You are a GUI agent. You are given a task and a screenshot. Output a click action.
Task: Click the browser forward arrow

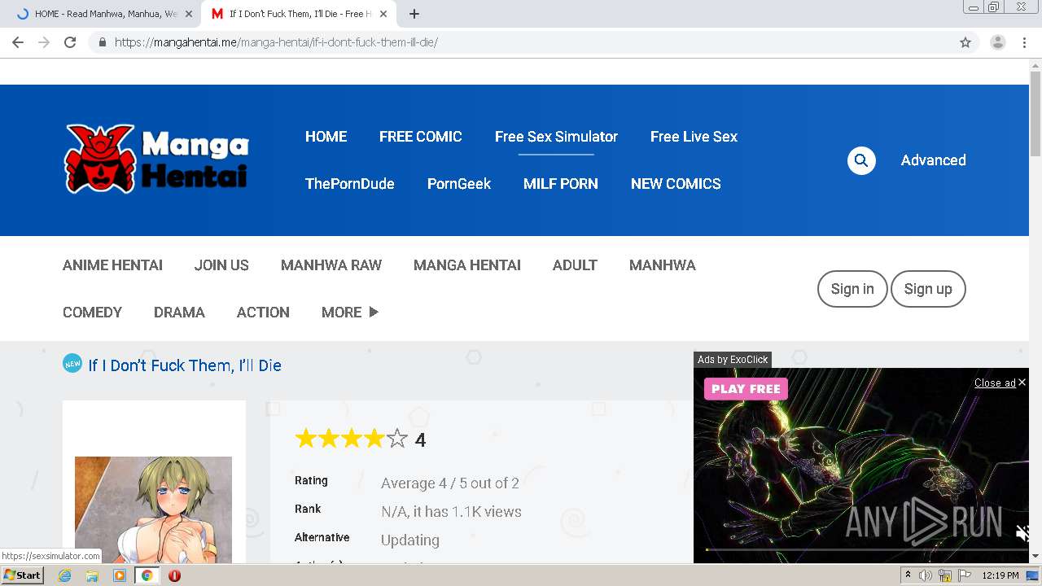tap(44, 42)
